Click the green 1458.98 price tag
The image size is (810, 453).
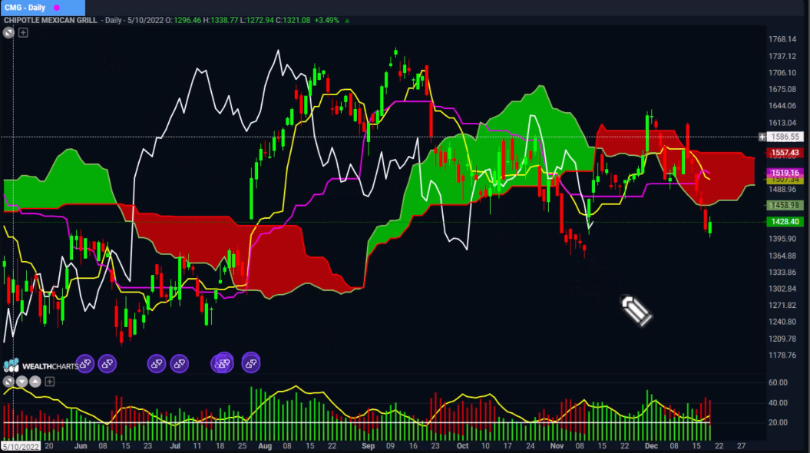[x=785, y=206]
